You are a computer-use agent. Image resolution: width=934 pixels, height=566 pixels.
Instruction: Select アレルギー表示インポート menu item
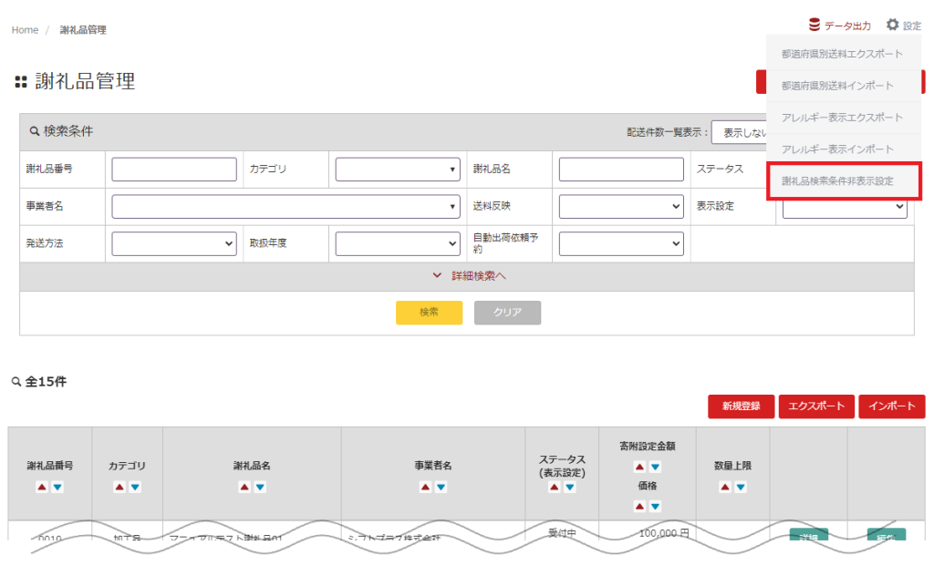[x=837, y=149]
